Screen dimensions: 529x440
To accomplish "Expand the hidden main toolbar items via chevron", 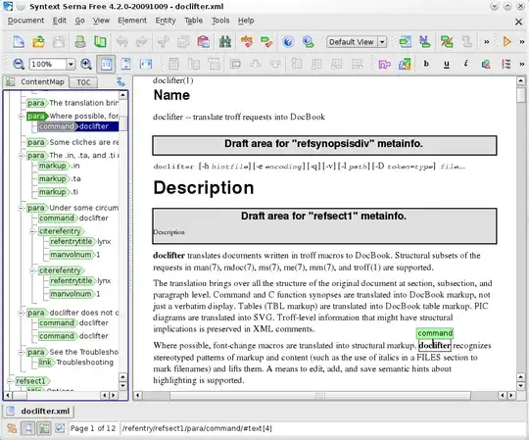I will tap(487, 42).
